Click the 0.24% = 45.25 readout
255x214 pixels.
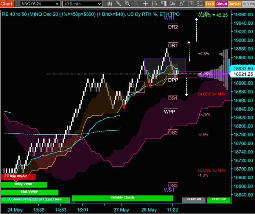[213, 15]
